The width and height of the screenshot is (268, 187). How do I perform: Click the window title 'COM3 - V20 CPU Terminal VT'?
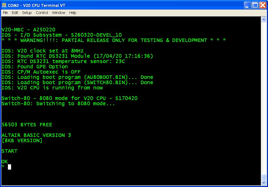[37, 5]
